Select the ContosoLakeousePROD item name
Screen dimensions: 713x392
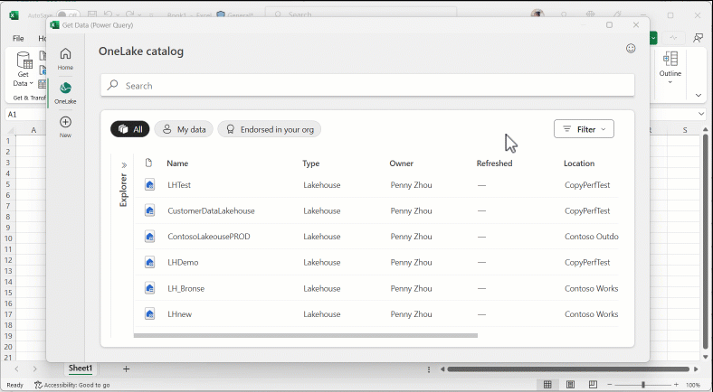click(209, 237)
